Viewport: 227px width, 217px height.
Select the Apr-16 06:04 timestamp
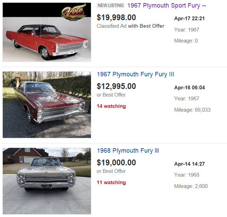(189, 88)
